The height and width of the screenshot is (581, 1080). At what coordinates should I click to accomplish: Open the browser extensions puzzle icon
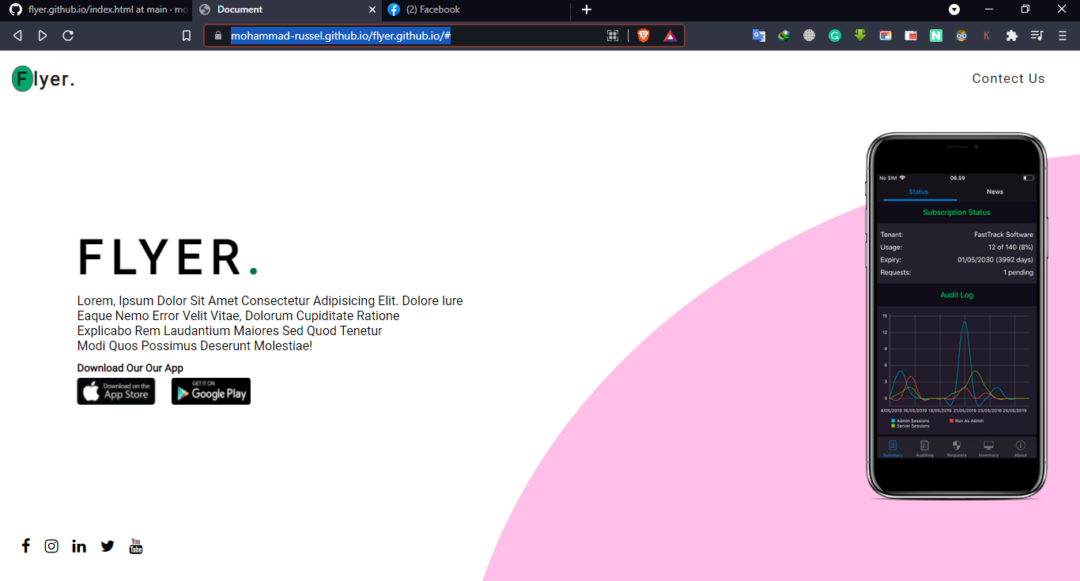1011,36
